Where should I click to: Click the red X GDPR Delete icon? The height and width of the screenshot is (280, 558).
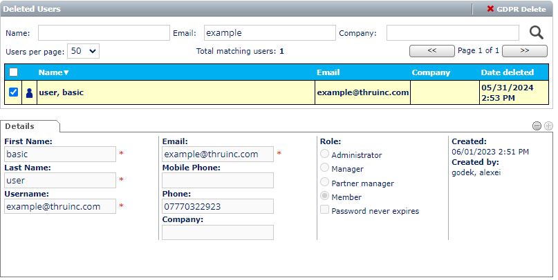[490, 9]
